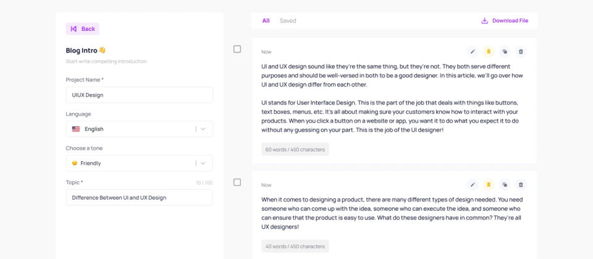Bookmark the second generated result
The height and width of the screenshot is (259, 593).
[489, 184]
